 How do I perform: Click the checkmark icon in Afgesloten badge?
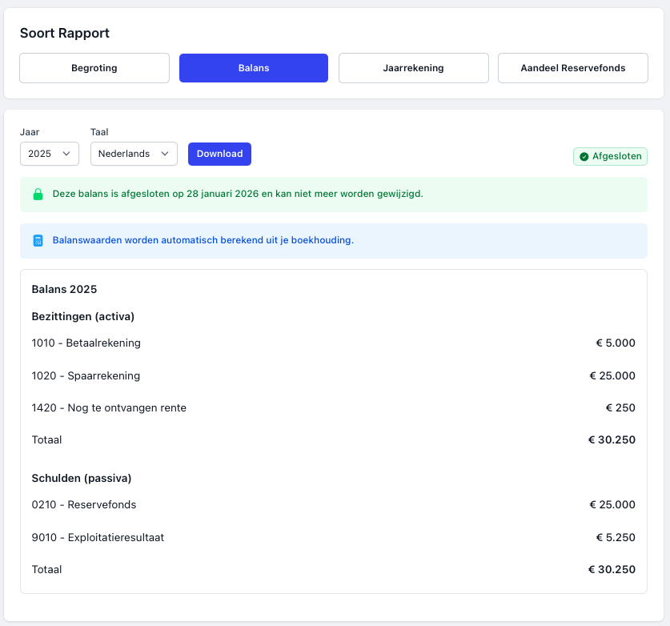[584, 157]
